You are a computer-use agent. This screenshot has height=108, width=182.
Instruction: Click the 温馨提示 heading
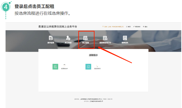click(x=93, y=55)
